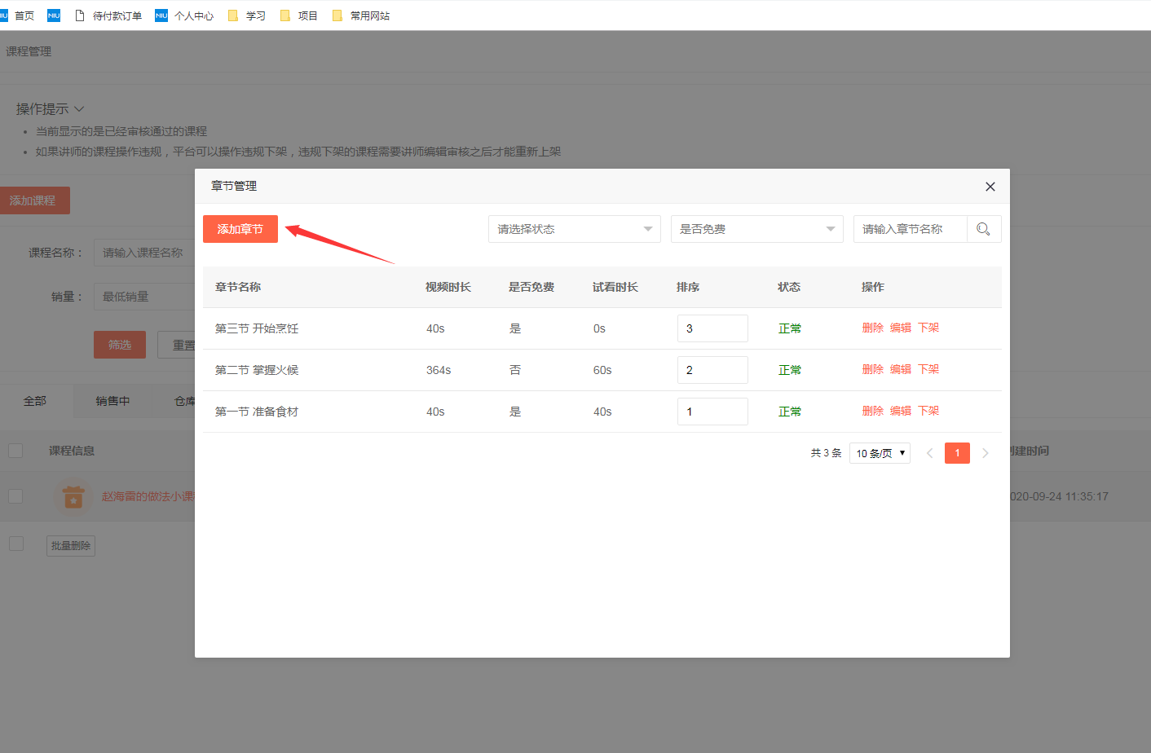Delete chapter 第二节 掌握火候
The height and width of the screenshot is (753, 1151).
click(x=873, y=369)
